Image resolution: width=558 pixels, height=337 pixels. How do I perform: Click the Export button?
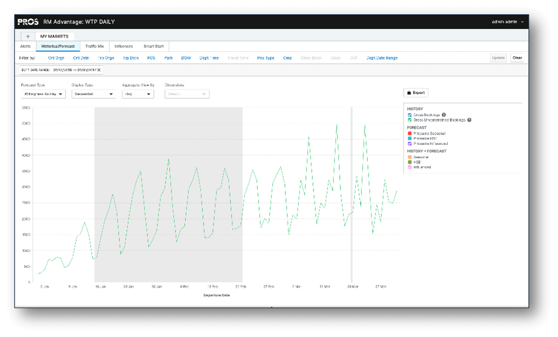point(416,93)
